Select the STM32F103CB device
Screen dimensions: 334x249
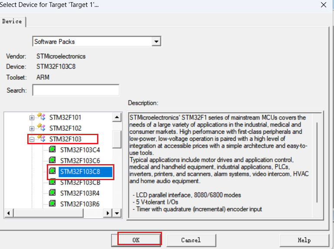pos(80,183)
